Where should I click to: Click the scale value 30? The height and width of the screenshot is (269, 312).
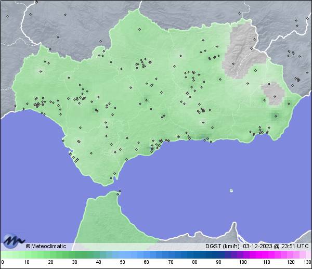point(74,262)
